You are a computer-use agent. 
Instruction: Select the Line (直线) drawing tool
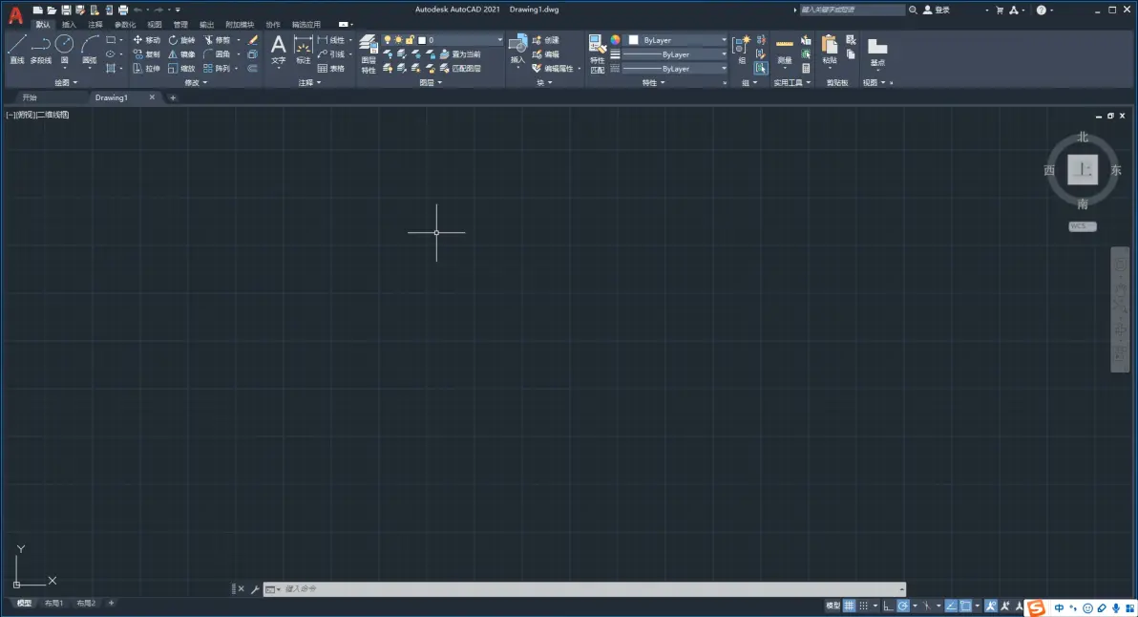(x=17, y=49)
